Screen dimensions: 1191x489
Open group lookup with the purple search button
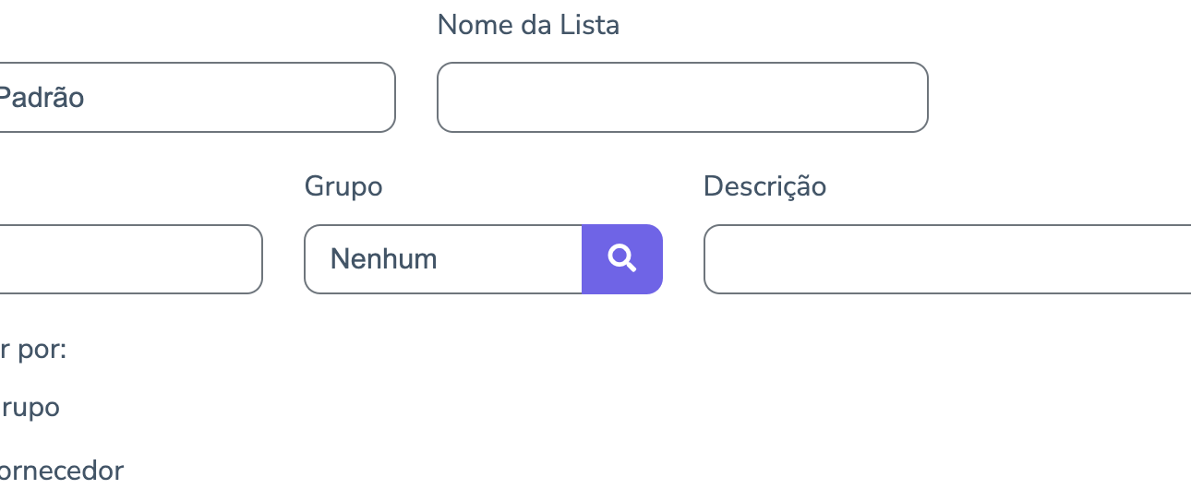click(x=622, y=259)
